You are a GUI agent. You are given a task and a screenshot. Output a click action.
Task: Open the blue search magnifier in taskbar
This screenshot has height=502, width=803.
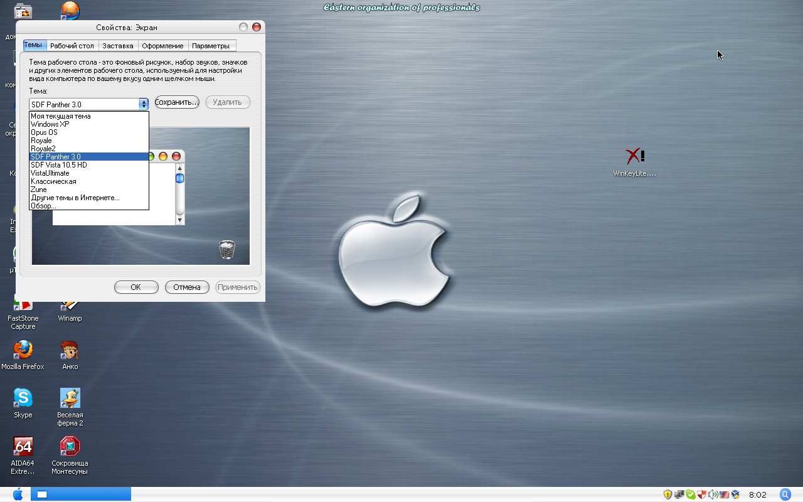pyautogui.click(x=785, y=494)
